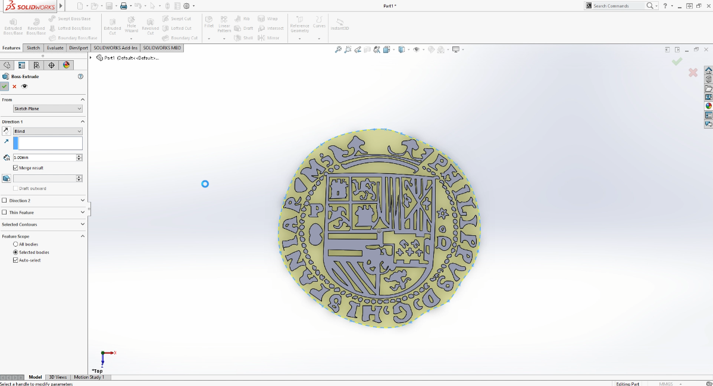Click the New document icon
Viewport: 713px width, 386px height.
coord(80,6)
